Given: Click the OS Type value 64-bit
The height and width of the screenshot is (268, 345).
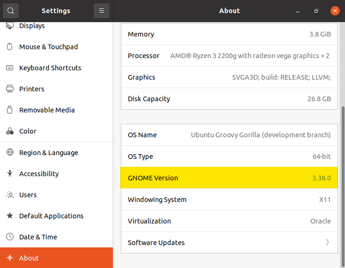Looking at the screenshot, I should [322, 156].
